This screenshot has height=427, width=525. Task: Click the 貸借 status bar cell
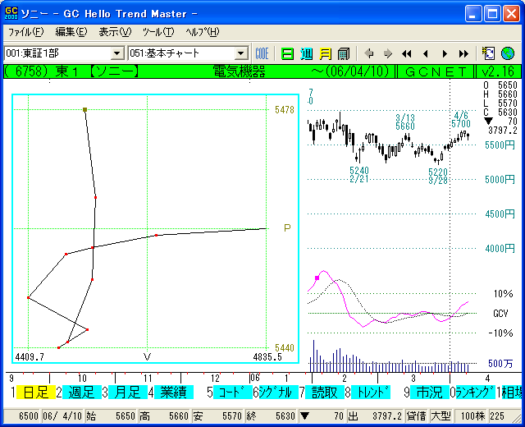tap(417, 416)
